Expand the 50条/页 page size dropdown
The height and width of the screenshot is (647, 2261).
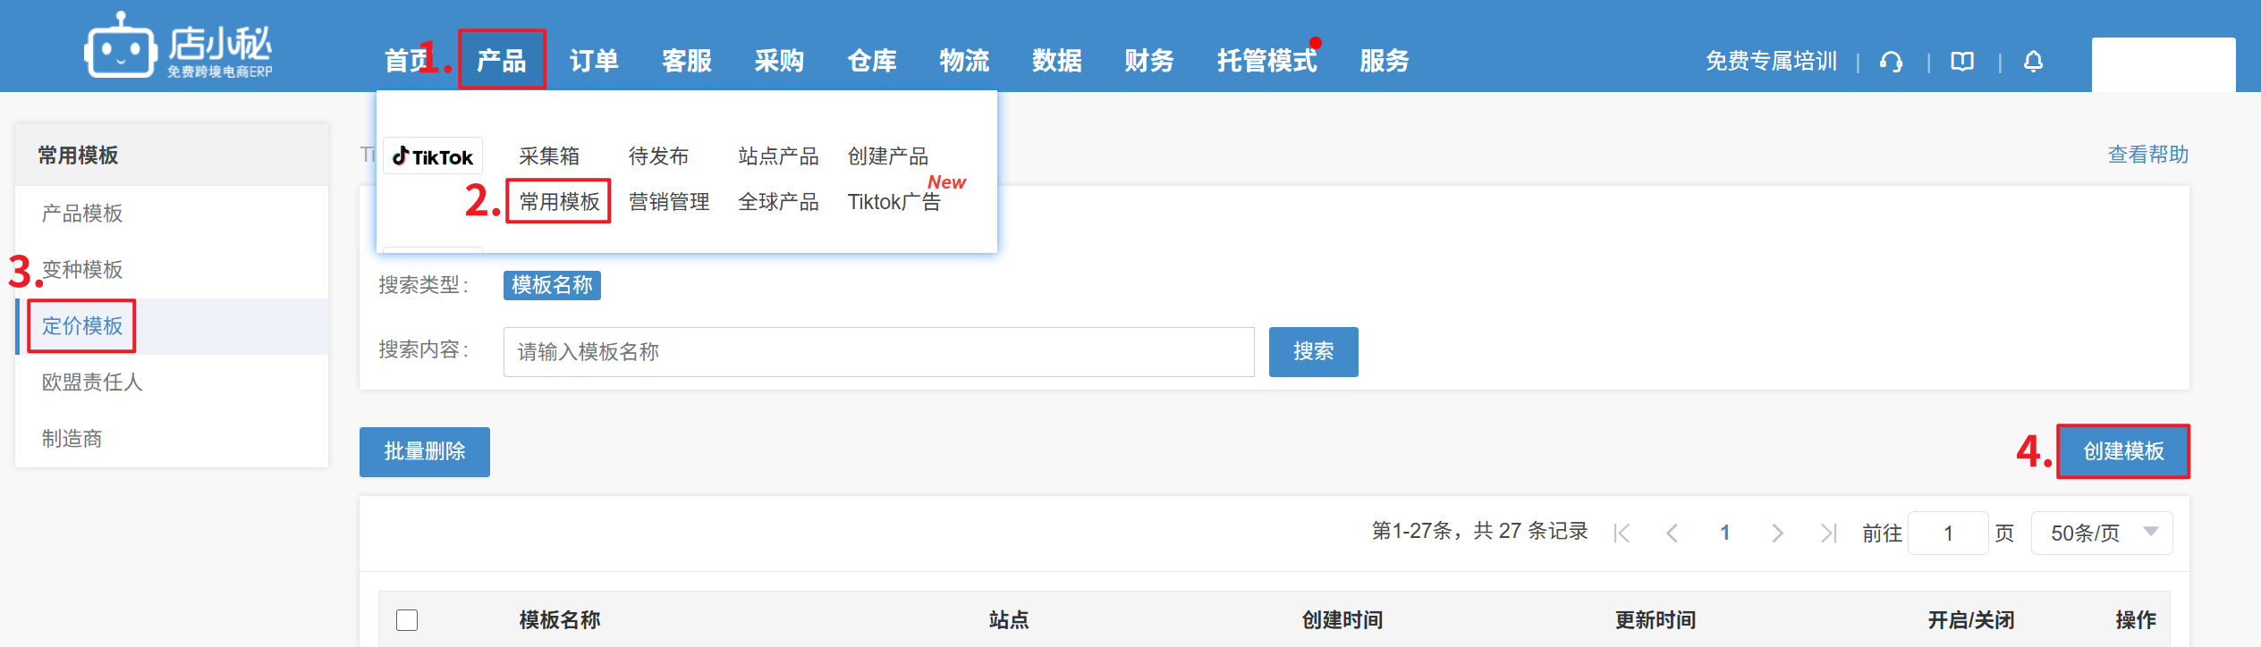click(x=2101, y=533)
